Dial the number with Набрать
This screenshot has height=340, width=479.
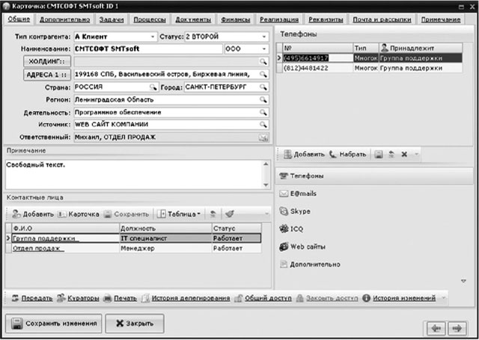tap(347, 155)
